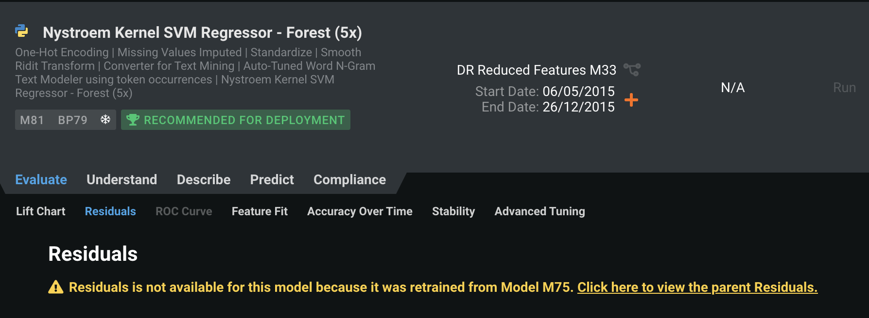This screenshot has width=869, height=318.
Task: Click the BP79 blueprint badge
Action: (x=72, y=120)
